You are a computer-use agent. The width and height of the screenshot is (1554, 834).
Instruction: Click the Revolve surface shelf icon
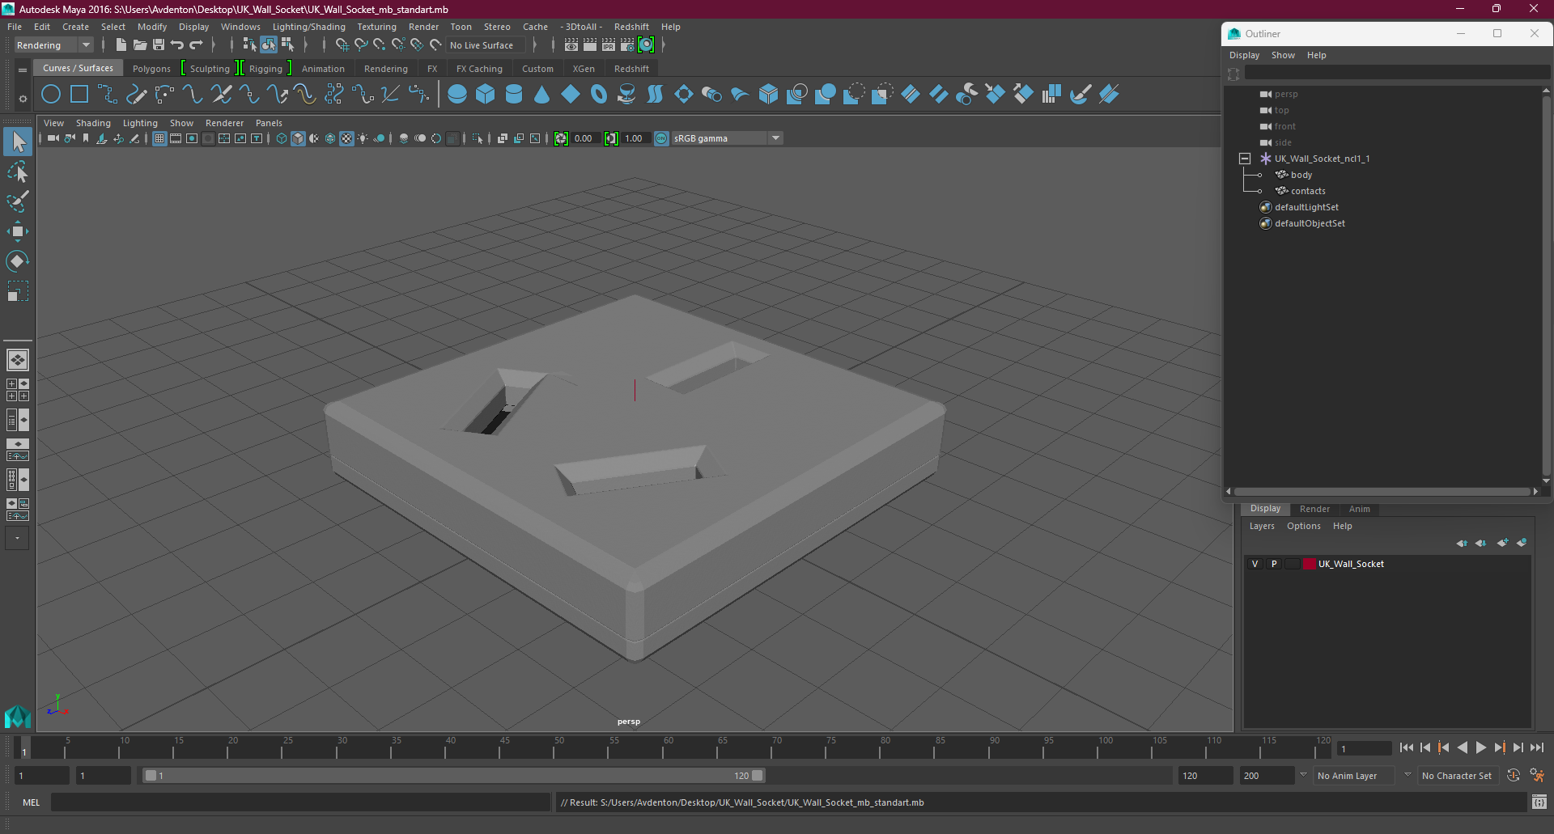(x=627, y=95)
